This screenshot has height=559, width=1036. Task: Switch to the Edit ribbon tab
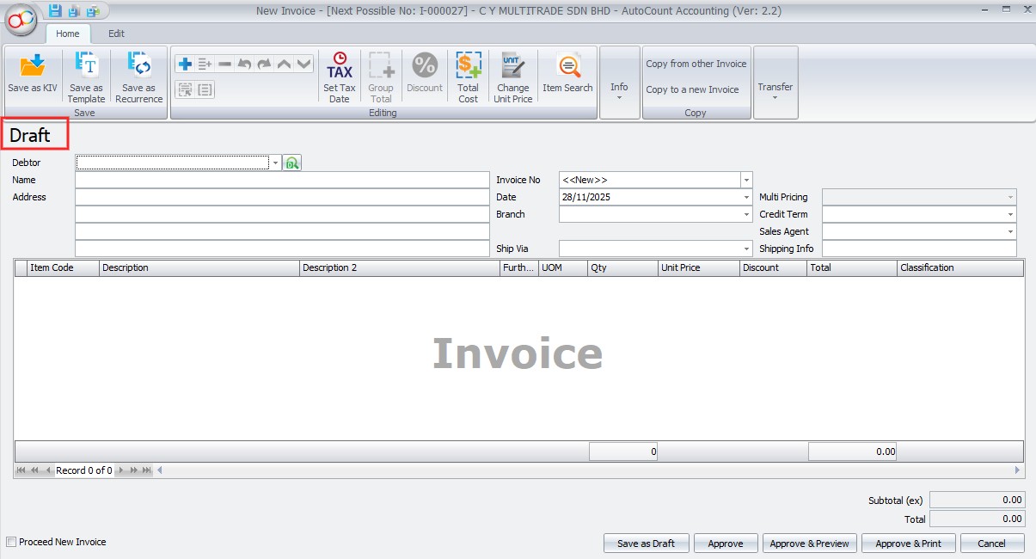tap(116, 34)
